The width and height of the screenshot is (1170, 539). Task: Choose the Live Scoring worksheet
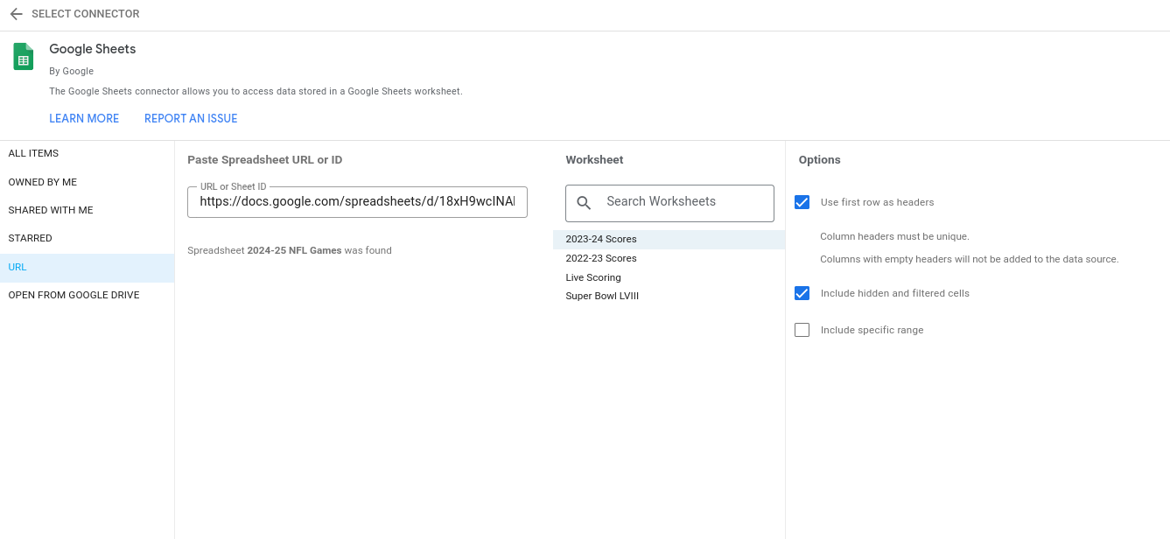click(593, 277)
